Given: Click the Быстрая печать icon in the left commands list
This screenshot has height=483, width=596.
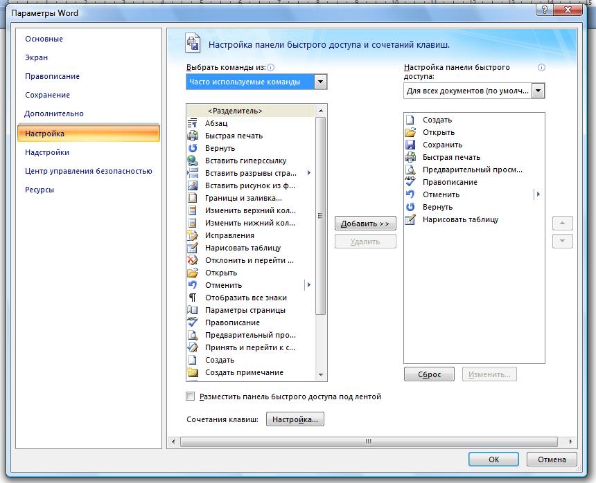Looking at the screenshot, I should (193, 136).
